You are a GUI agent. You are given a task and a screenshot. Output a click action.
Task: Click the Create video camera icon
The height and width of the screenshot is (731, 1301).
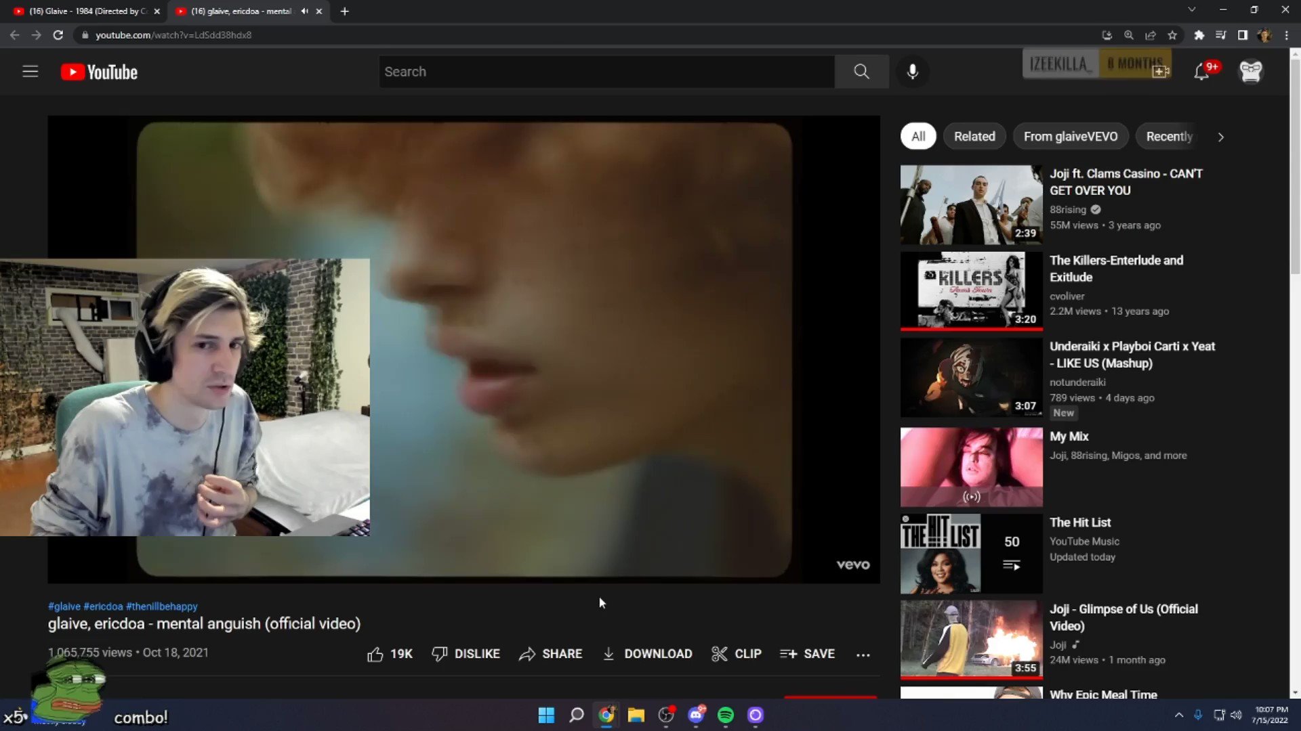click(1161, 72)
